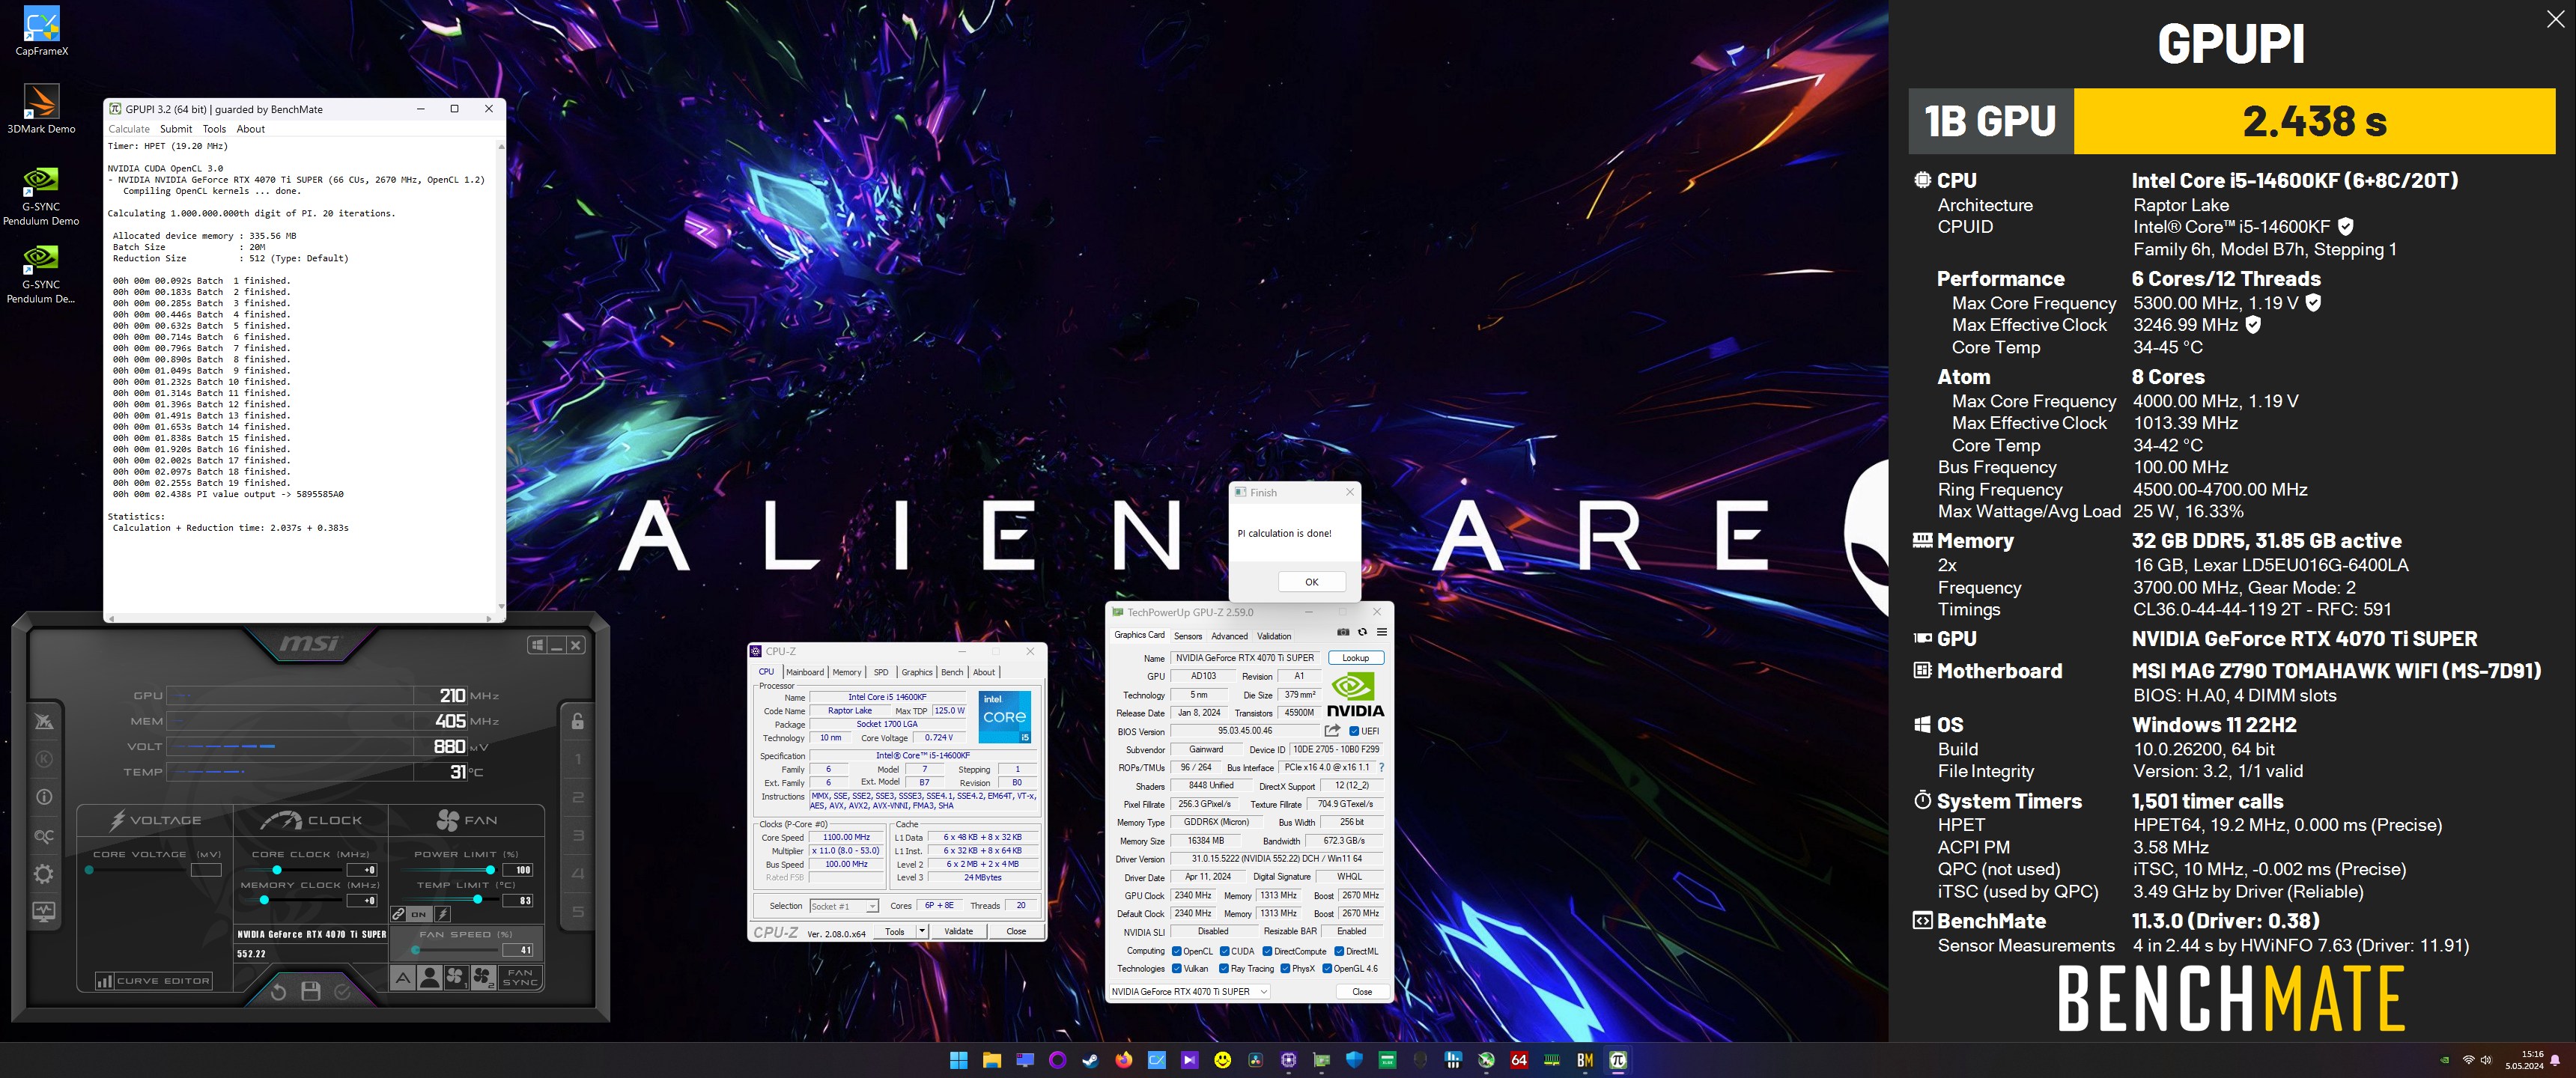This screenshot has height=1078, width=2576.
Task: Select fan 2 icon in Afterburner
Action: pos(483,977)
